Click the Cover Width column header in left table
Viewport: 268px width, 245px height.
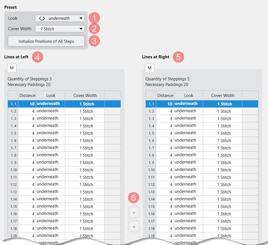click(85, 95)
